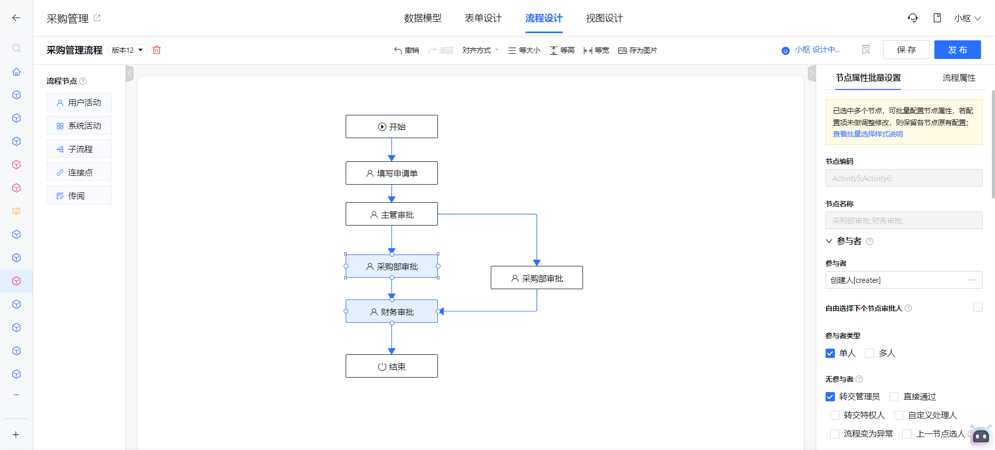The image size is (995, 450).
Task: Select the 结束 node
Action: tap(392, 366)
